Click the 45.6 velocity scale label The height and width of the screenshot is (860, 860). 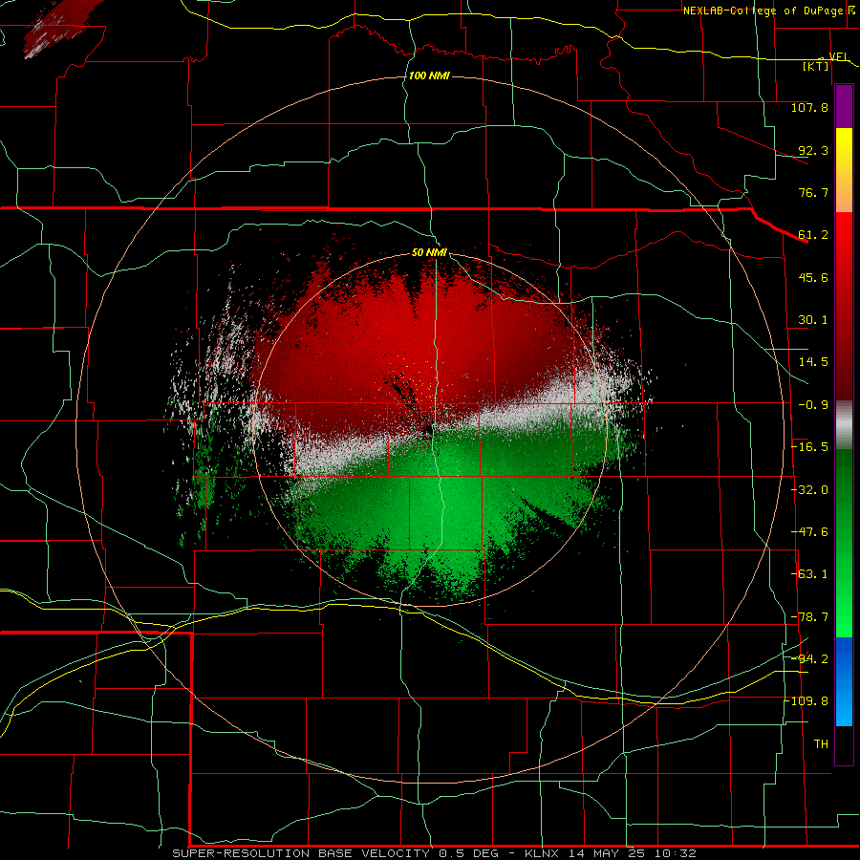click(x=813, y=277)
